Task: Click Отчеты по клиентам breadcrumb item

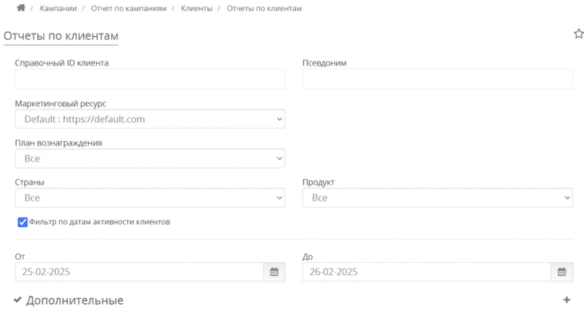Action: point(265,8)
